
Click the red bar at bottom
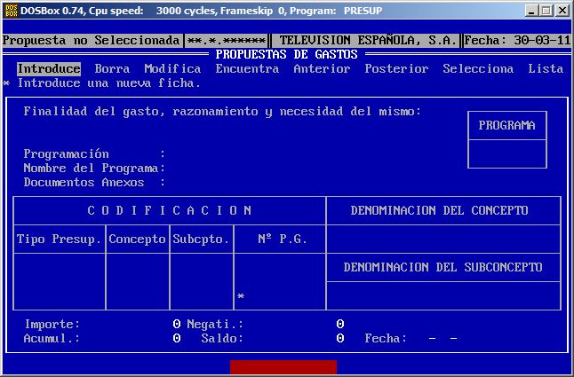pos(283,367)
